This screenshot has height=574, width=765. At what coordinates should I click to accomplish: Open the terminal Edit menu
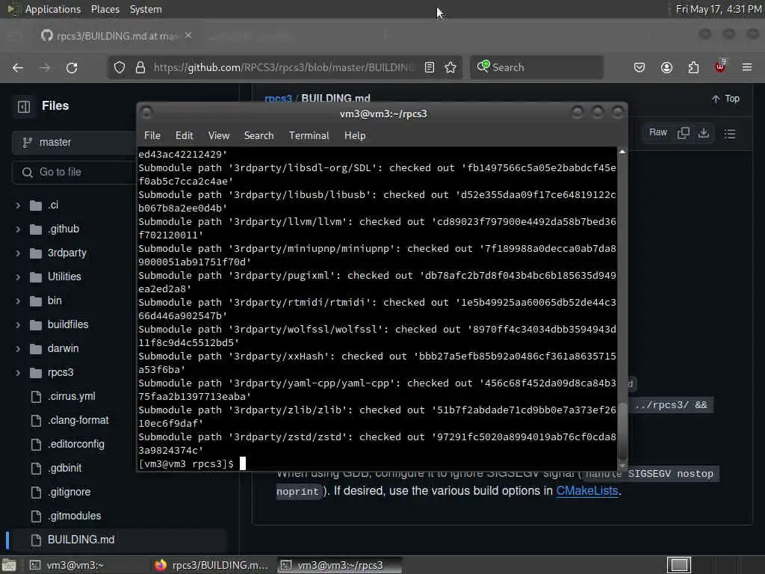pyautogui.click(x=184, y=136)
